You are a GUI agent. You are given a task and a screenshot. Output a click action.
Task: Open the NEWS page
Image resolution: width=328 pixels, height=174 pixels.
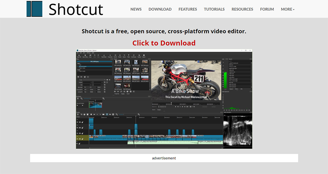[136, 9]
